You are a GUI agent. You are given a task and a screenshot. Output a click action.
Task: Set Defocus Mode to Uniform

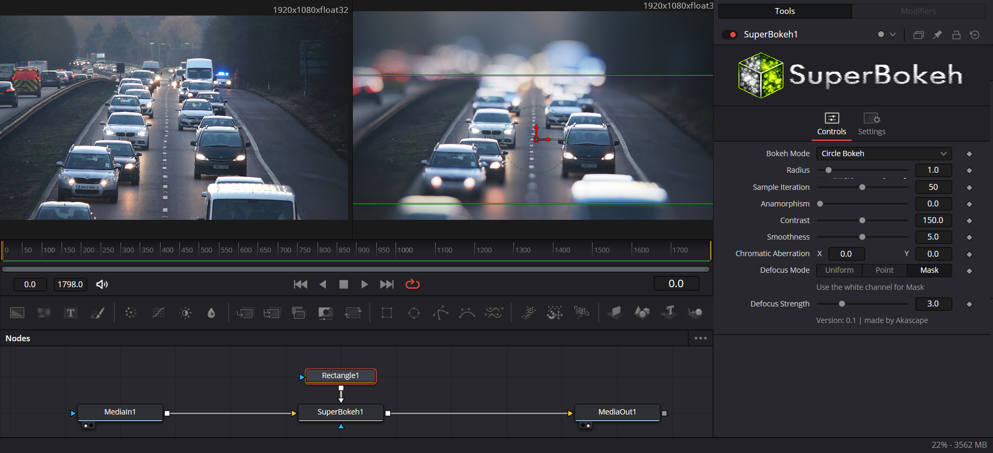click(839, 271)
